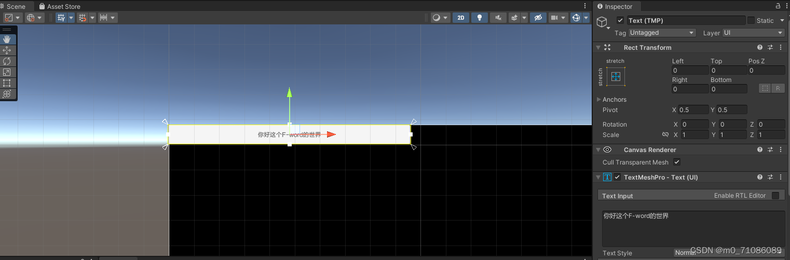
Task: Open the grid snapping options dropdown
Action: tap(92, 18)
